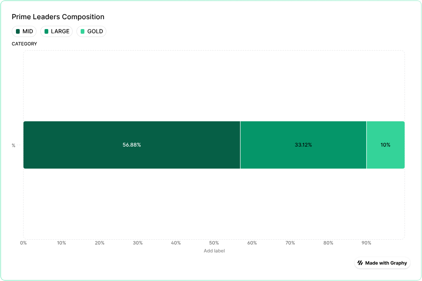Screen dimensions: 422x281
Task: Click the LARGE legend color swatch
Action: tap(46, 31)
